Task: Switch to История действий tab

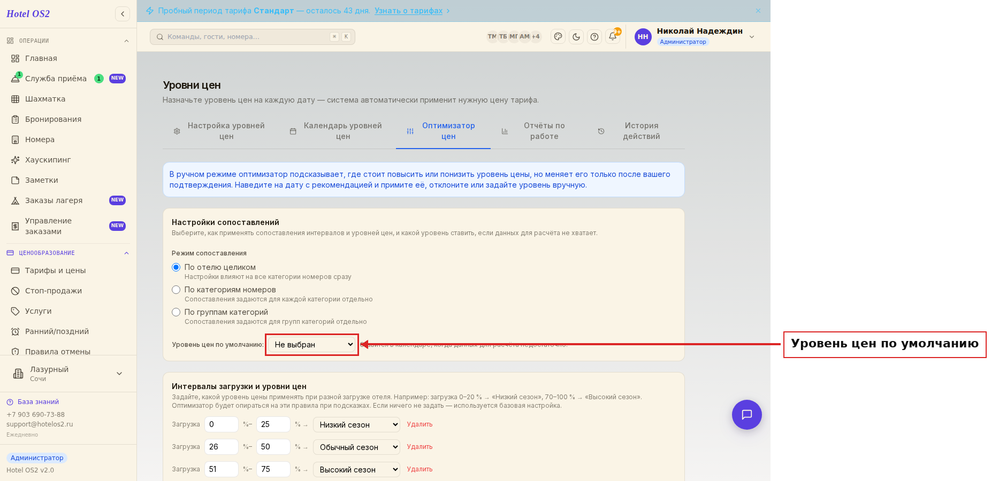Action: click(x=636, y=131)
